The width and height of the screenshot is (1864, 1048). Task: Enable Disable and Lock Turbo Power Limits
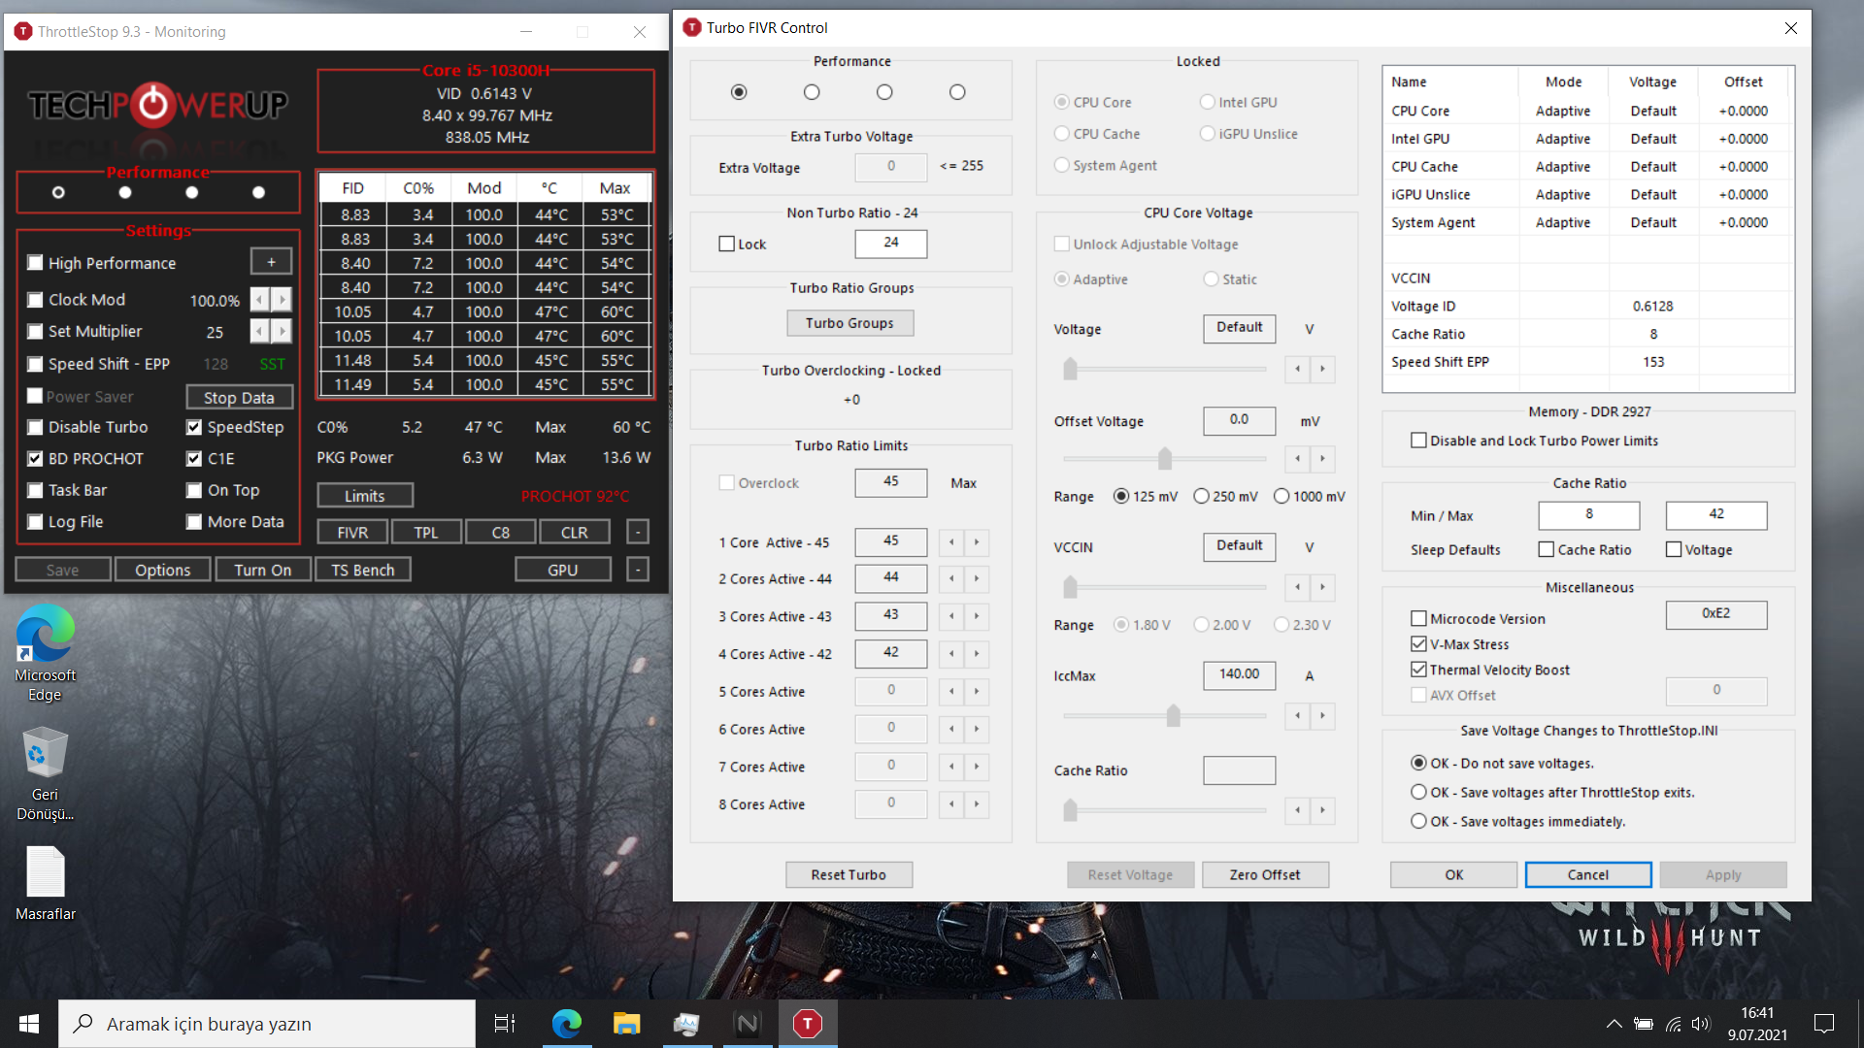coord(1418,441)
